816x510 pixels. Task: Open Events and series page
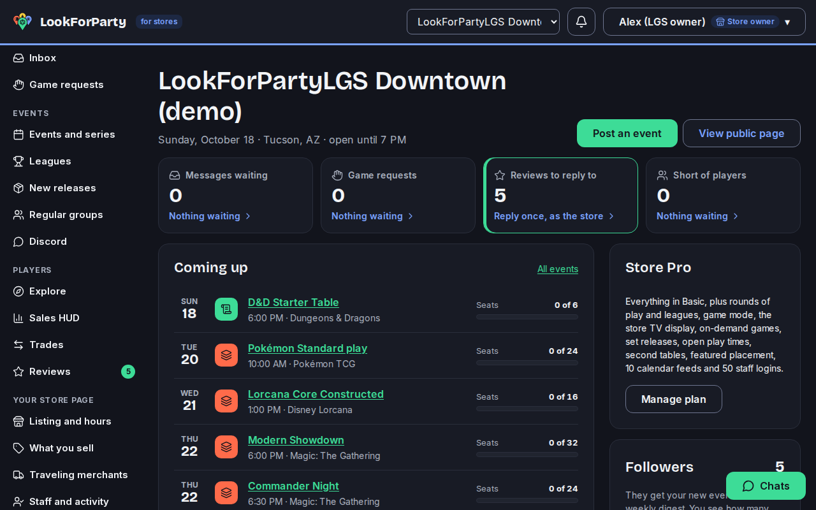click(74, 135)
